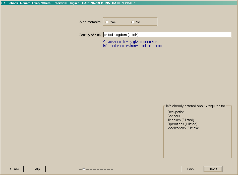Viewport: 238px width, 175px height.
Task: Click the blue Country of birth hint text
Action: (x=132, y=44)
